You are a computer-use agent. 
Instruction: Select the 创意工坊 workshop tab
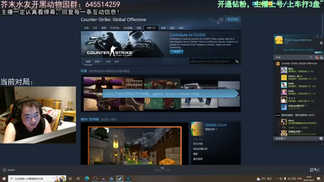[x=151, y=28]
